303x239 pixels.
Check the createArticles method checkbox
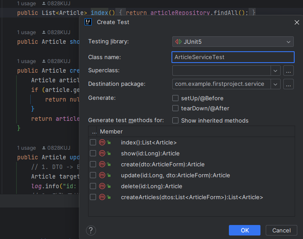93,197
